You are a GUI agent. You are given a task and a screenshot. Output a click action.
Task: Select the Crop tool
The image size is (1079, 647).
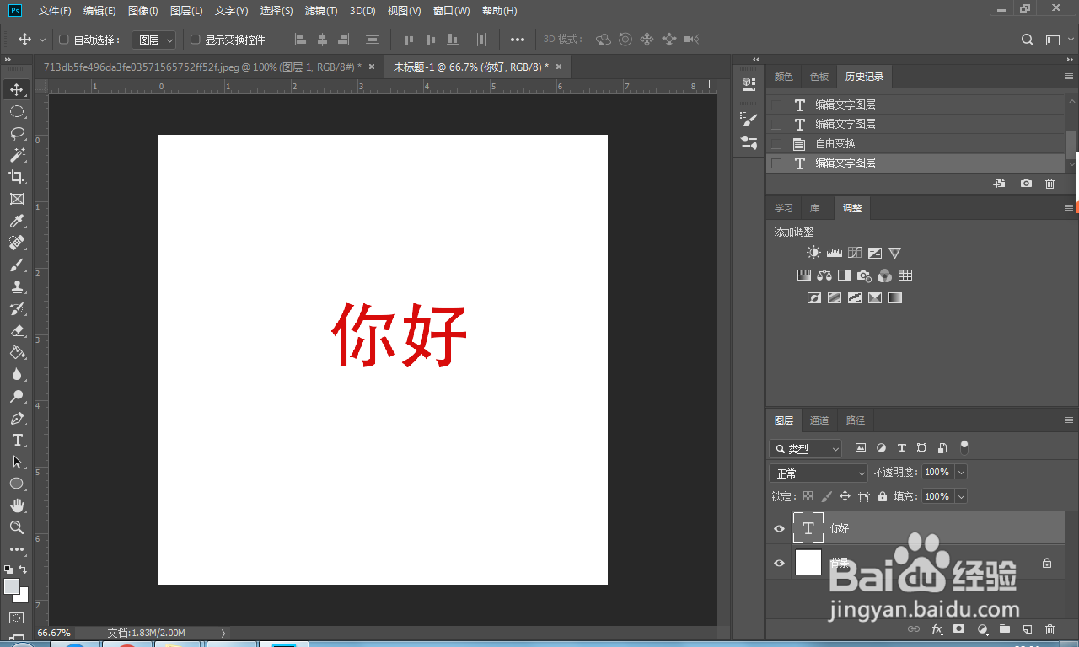point(17,177)
